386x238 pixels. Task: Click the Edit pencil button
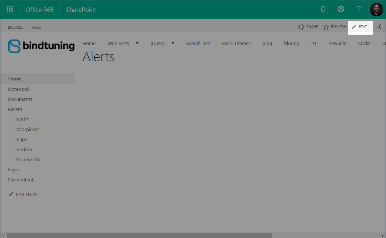click(360, 28)
